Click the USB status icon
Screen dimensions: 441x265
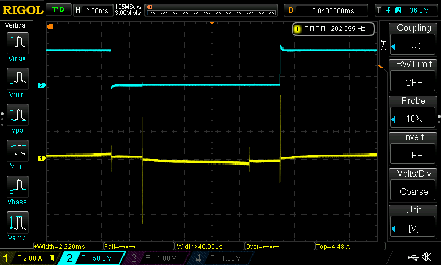[412, 257]
